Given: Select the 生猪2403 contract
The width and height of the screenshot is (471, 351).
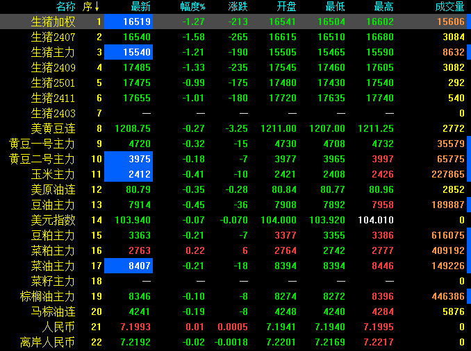Looking at the screenshot, I should click(x=53, y=113).
